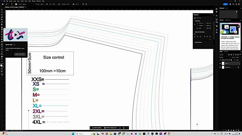Filter layers by pixel layer icon
This screenshot has height=136, width=242.
tap(229, 54)
